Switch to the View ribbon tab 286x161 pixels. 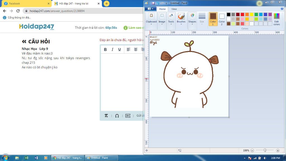pyautogui.click(x=174, y=9)
